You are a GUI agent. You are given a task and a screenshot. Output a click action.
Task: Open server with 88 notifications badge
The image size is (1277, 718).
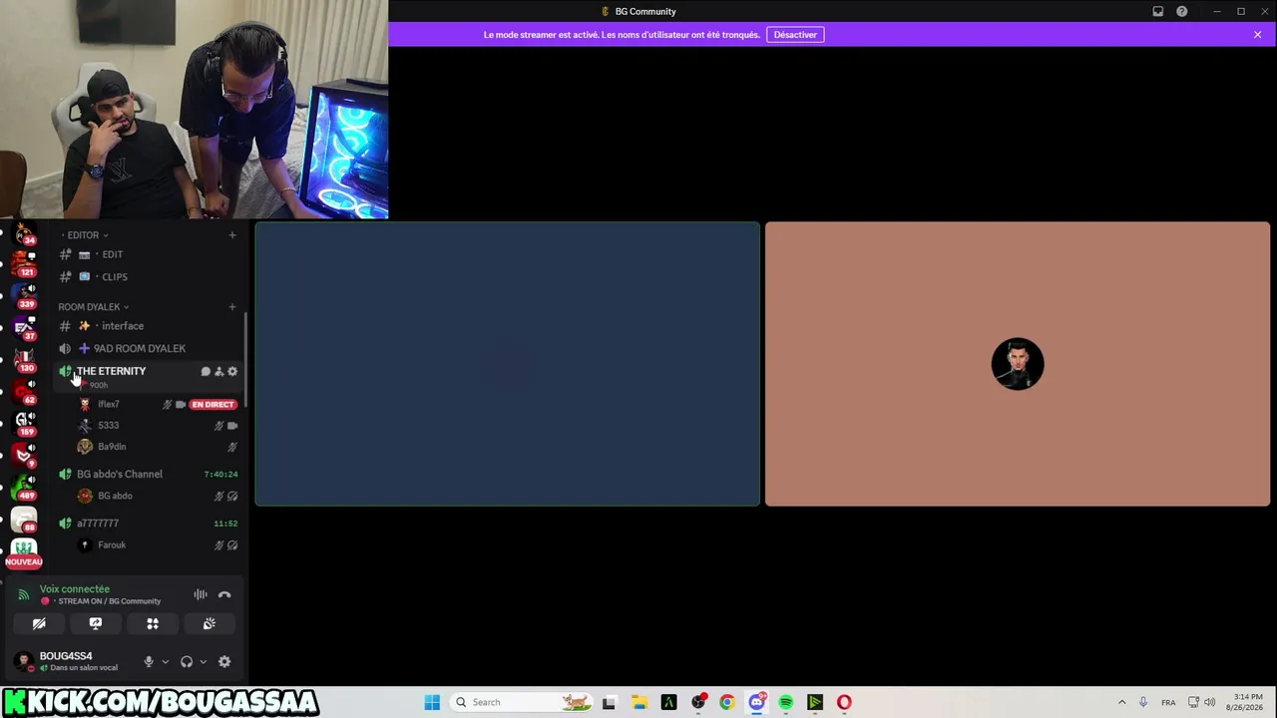(24, 521)
